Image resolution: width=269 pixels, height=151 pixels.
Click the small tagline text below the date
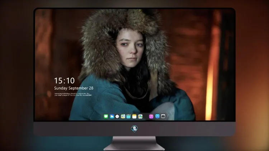[73, 94]
